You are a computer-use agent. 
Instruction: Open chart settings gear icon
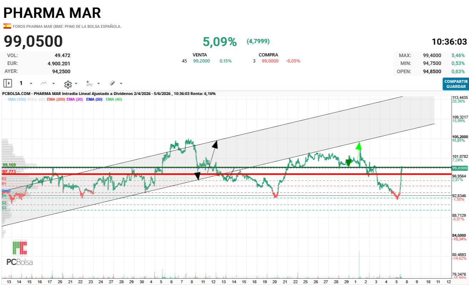pos(68,84)
